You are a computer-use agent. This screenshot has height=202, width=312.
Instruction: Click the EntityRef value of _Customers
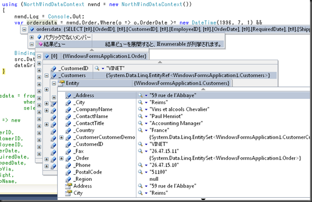pyautogui.click(x=188, y=75)
